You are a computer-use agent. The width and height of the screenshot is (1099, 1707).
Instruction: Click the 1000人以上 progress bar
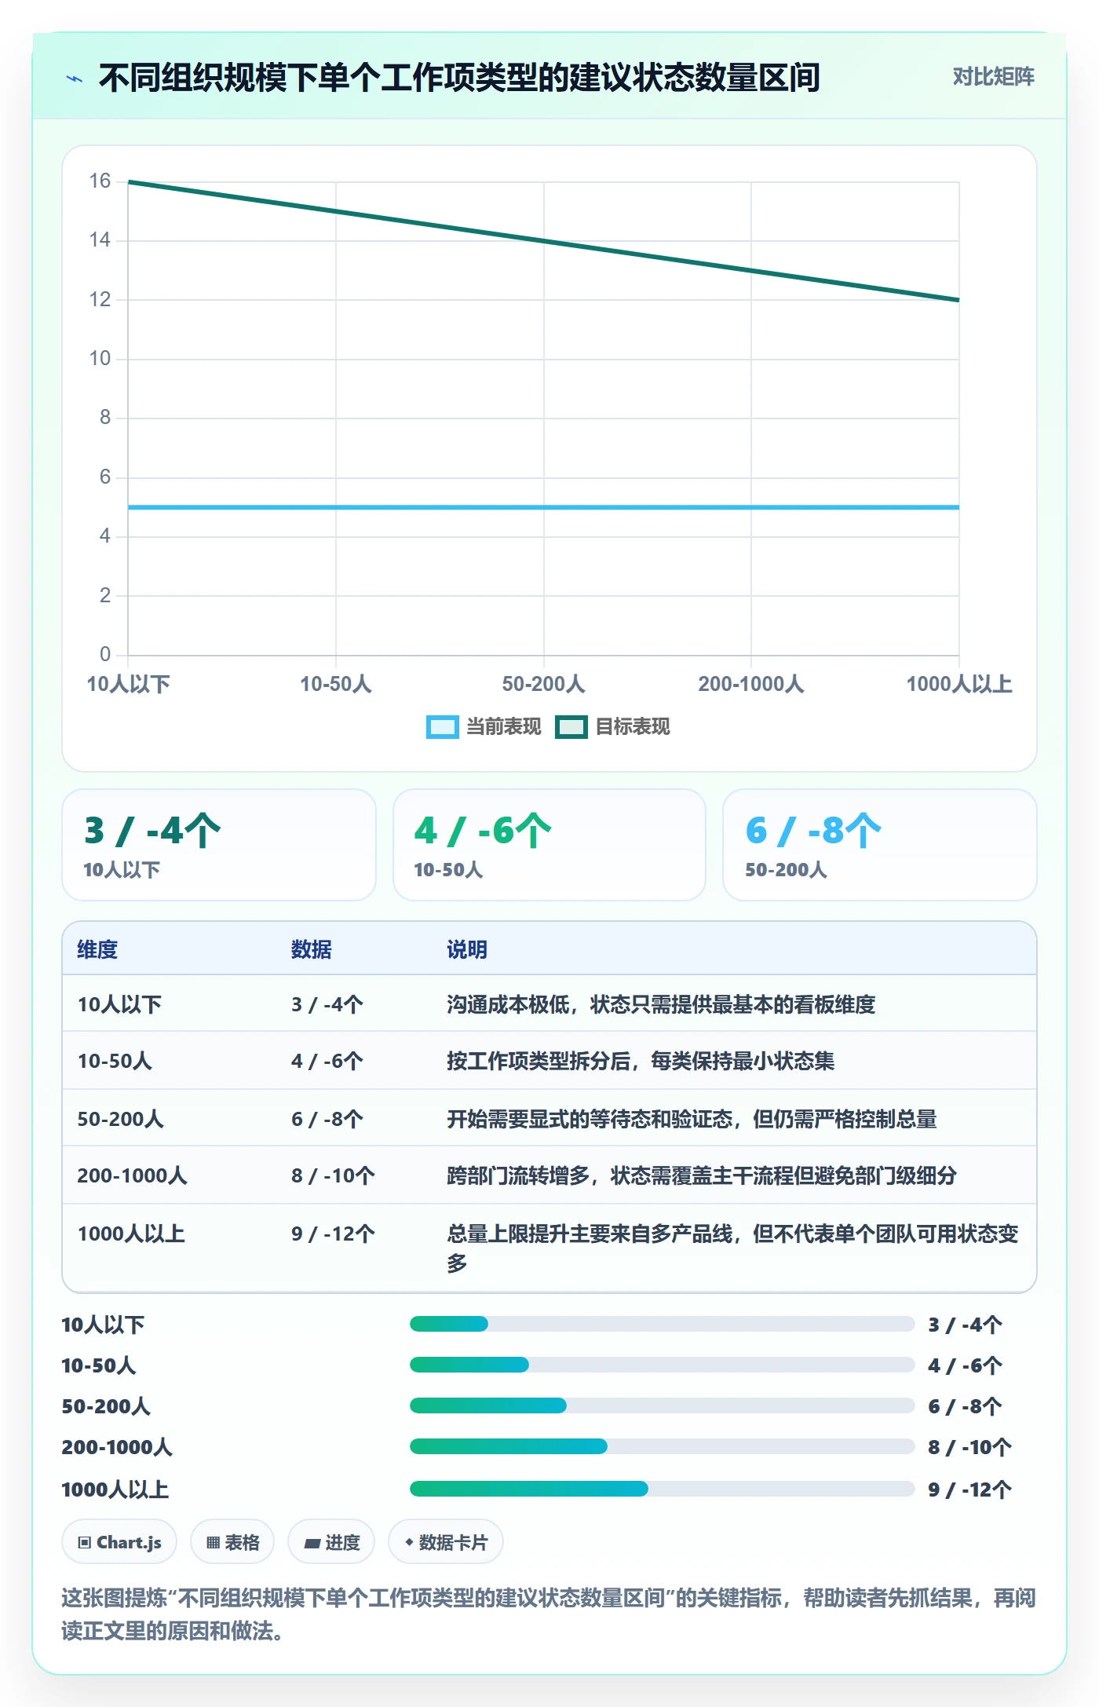coord(663,1490)
